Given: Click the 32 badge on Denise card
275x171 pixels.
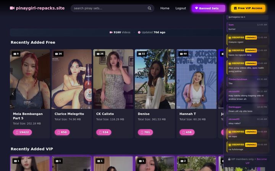Looking at the screenshot, I should [142, 54].
